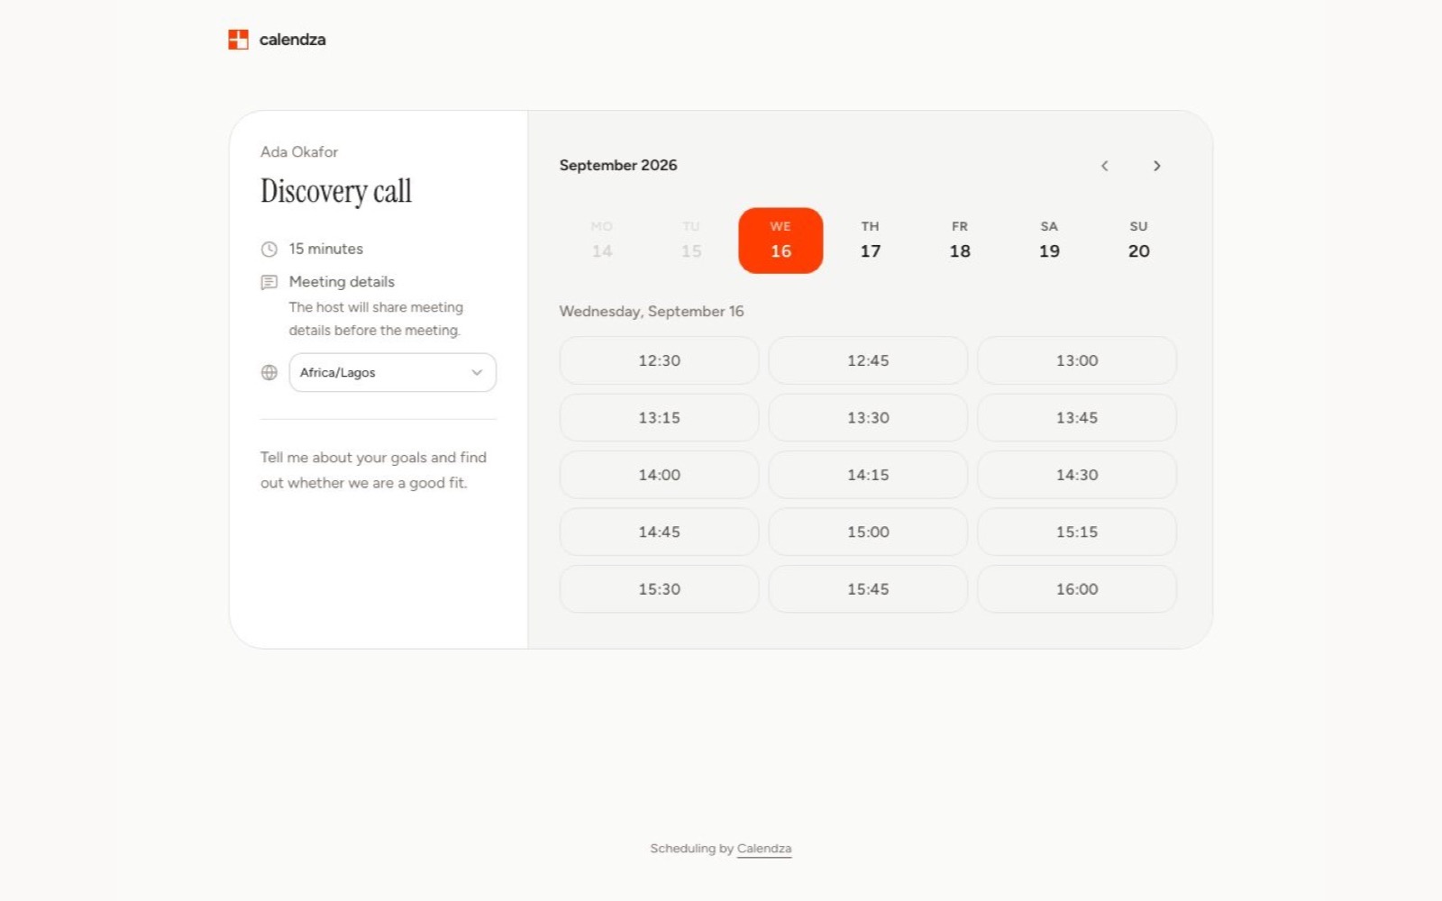1442x901 pixels.
Task: Click the September 2026 month label
Action: coord(618,165)
